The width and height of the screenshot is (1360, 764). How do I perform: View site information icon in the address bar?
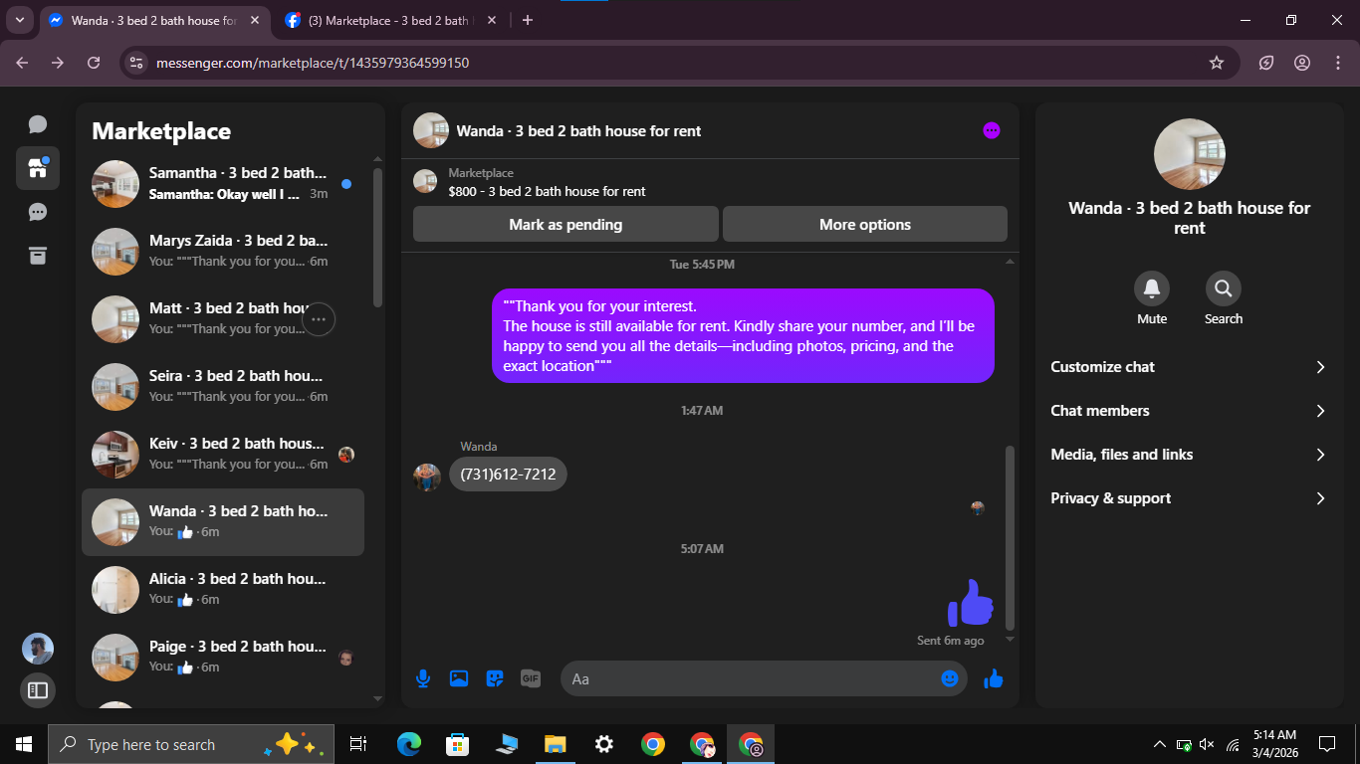(137, 63)
